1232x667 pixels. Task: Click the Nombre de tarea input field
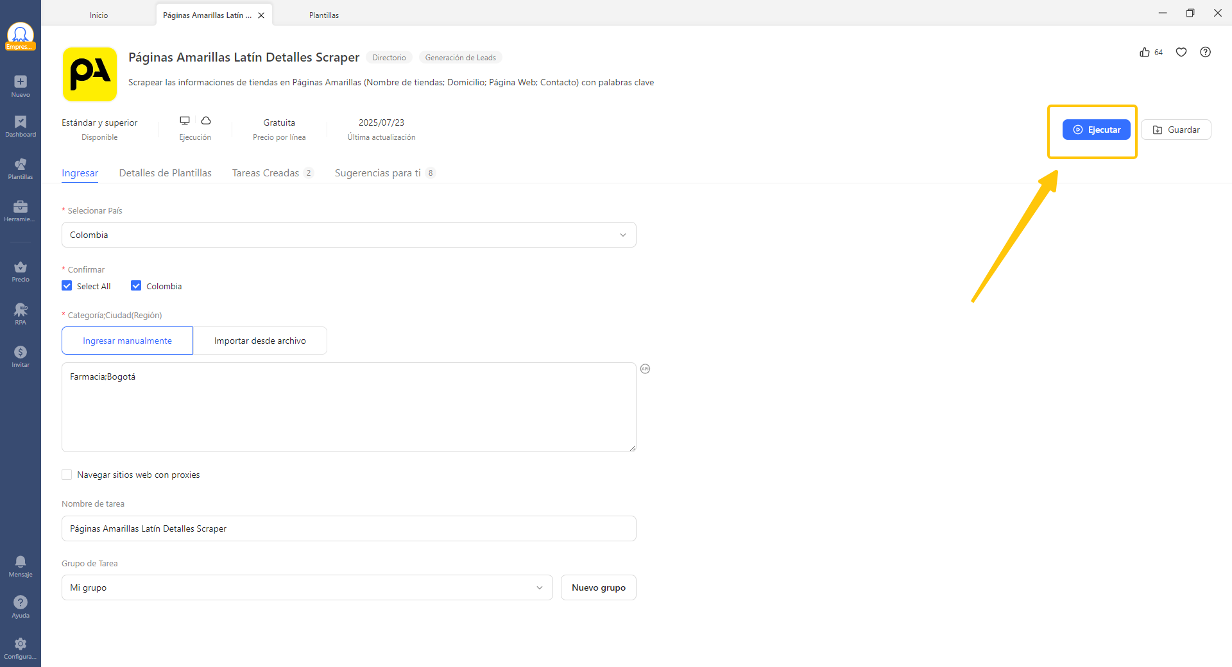pos(348,528)
